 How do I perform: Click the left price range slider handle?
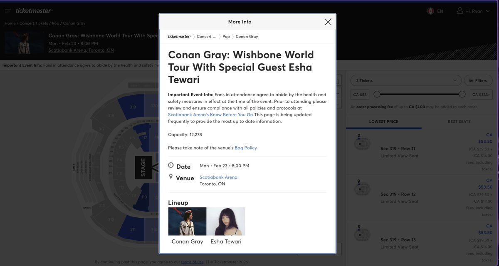[377, 94]
